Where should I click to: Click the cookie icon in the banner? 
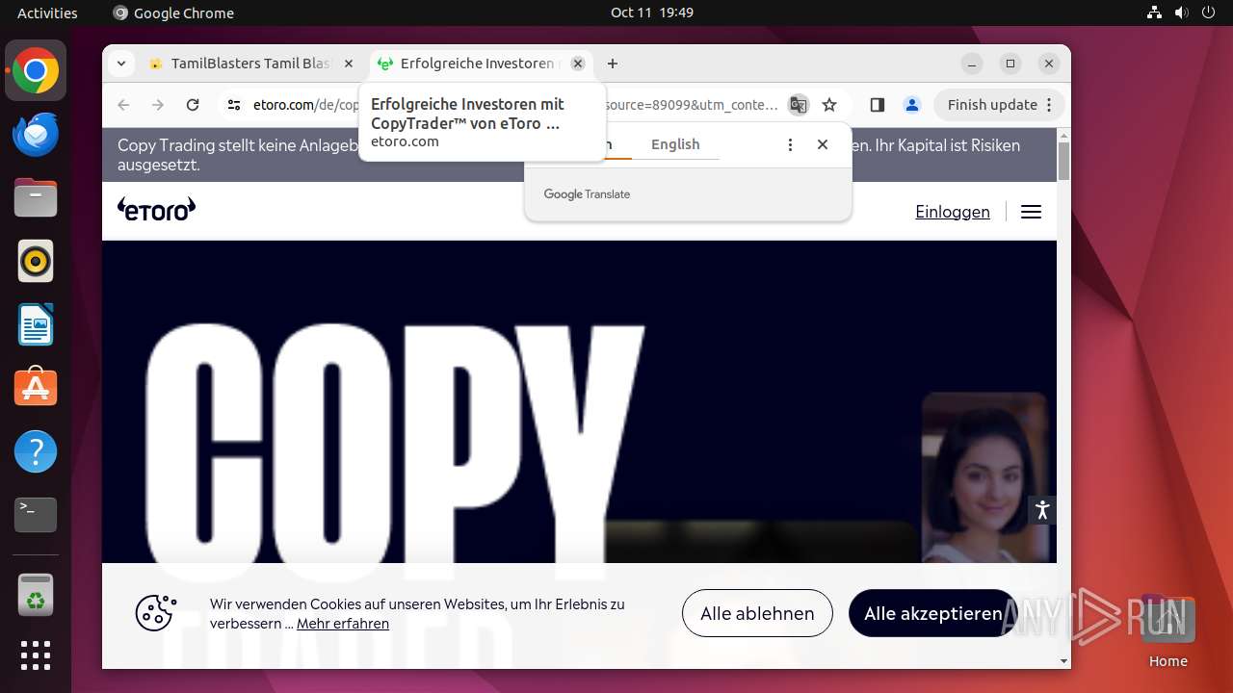[155, 613]
